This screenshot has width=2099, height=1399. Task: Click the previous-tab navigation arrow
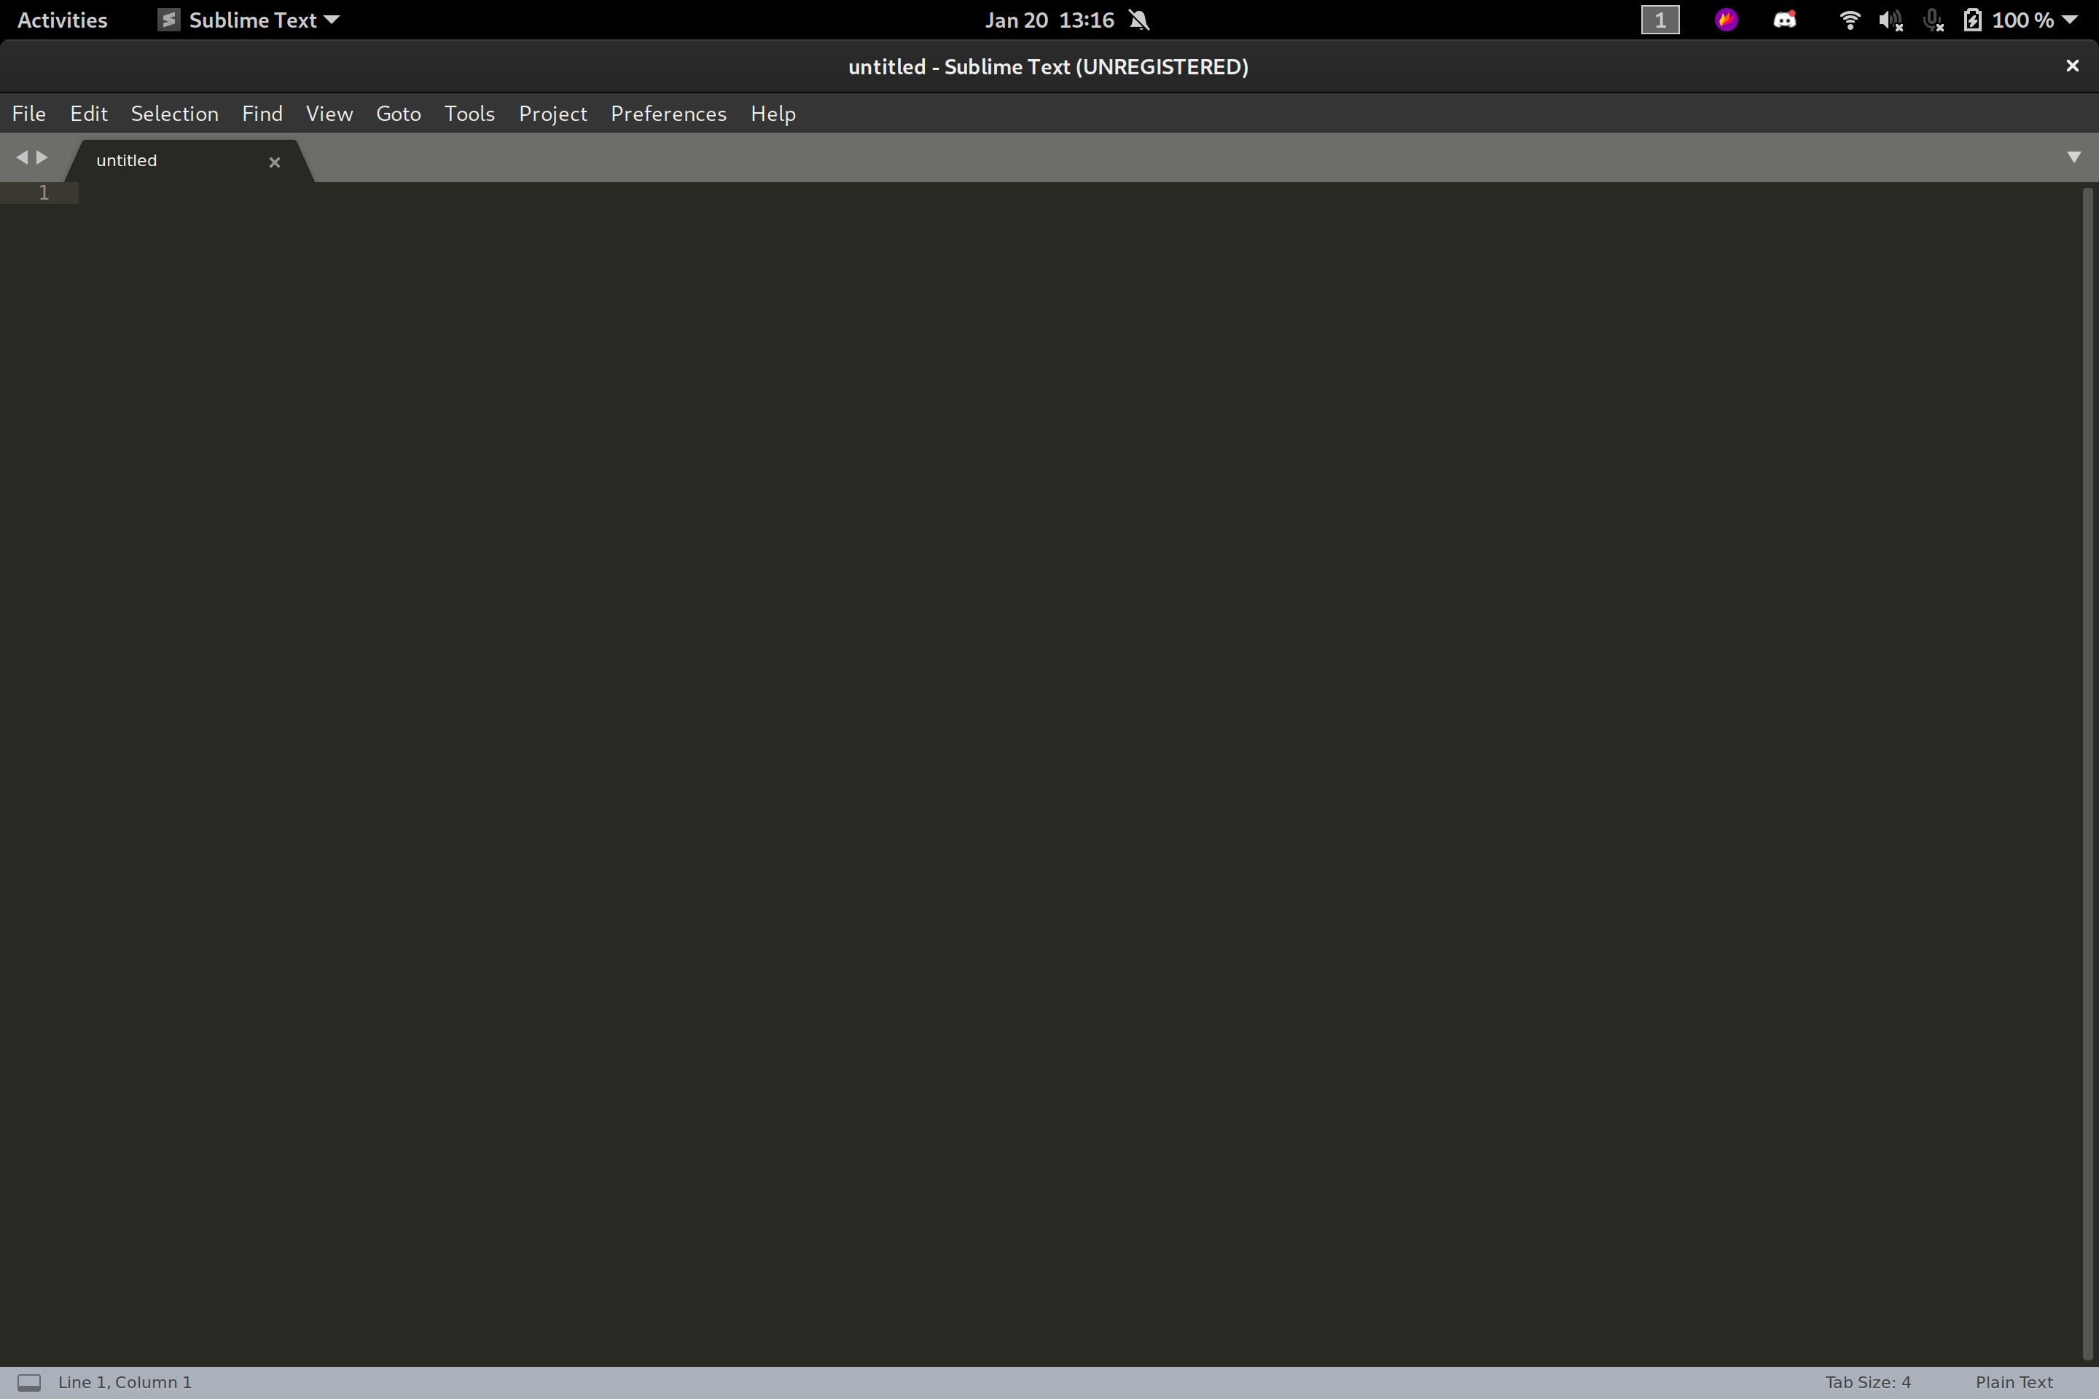coord(23,157)
